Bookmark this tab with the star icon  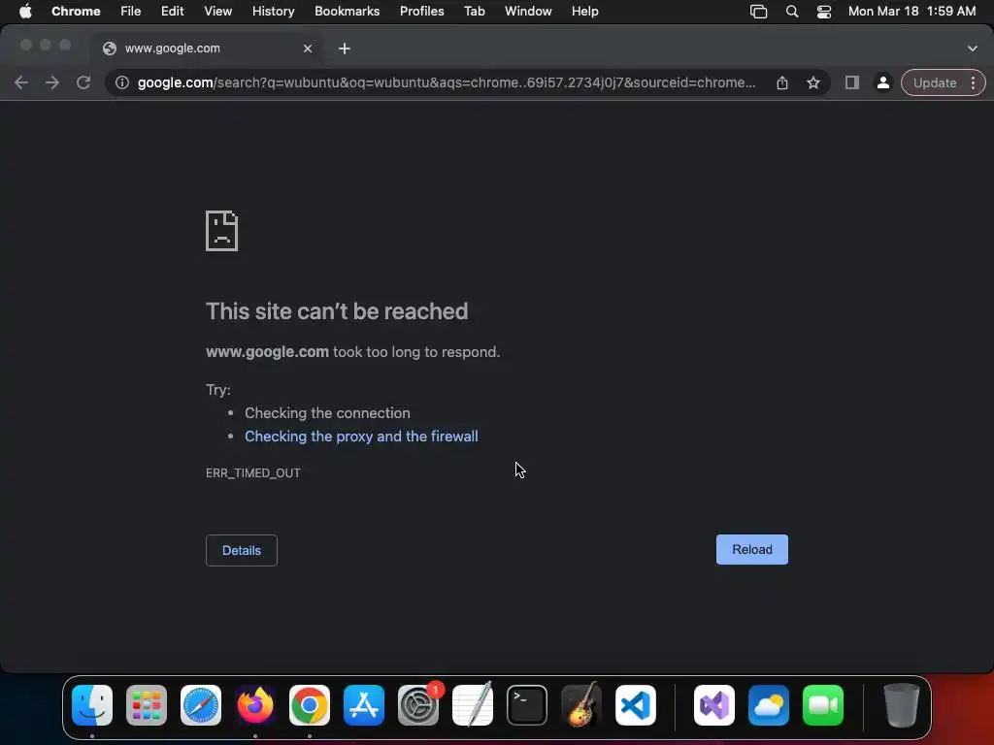click(813, 83)
